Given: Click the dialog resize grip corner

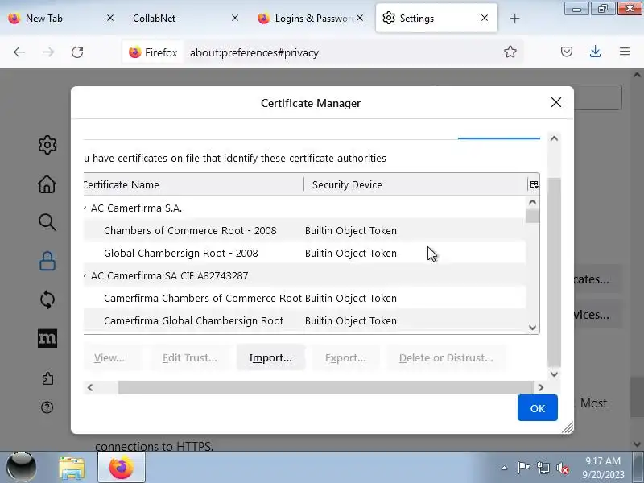Looking at the screenshot, I should click(x=568, y=428).
